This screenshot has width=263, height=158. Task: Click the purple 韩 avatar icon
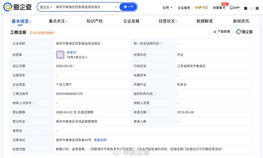60,55
